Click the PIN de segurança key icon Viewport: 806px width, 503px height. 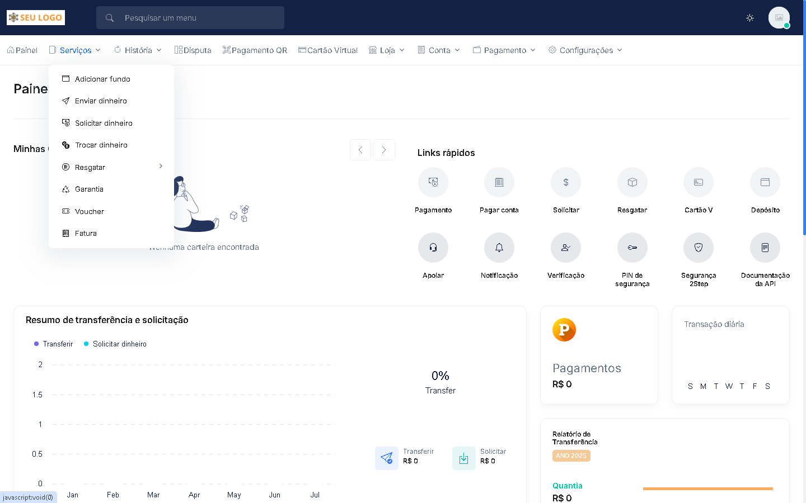[x=632, y=248]
